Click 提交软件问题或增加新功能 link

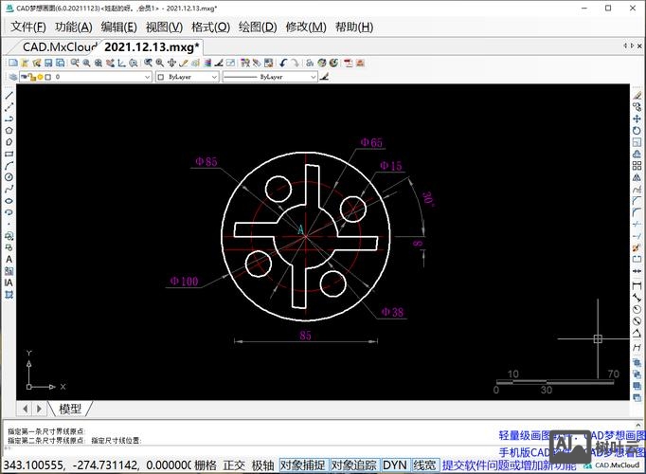(x=508, y=465)
